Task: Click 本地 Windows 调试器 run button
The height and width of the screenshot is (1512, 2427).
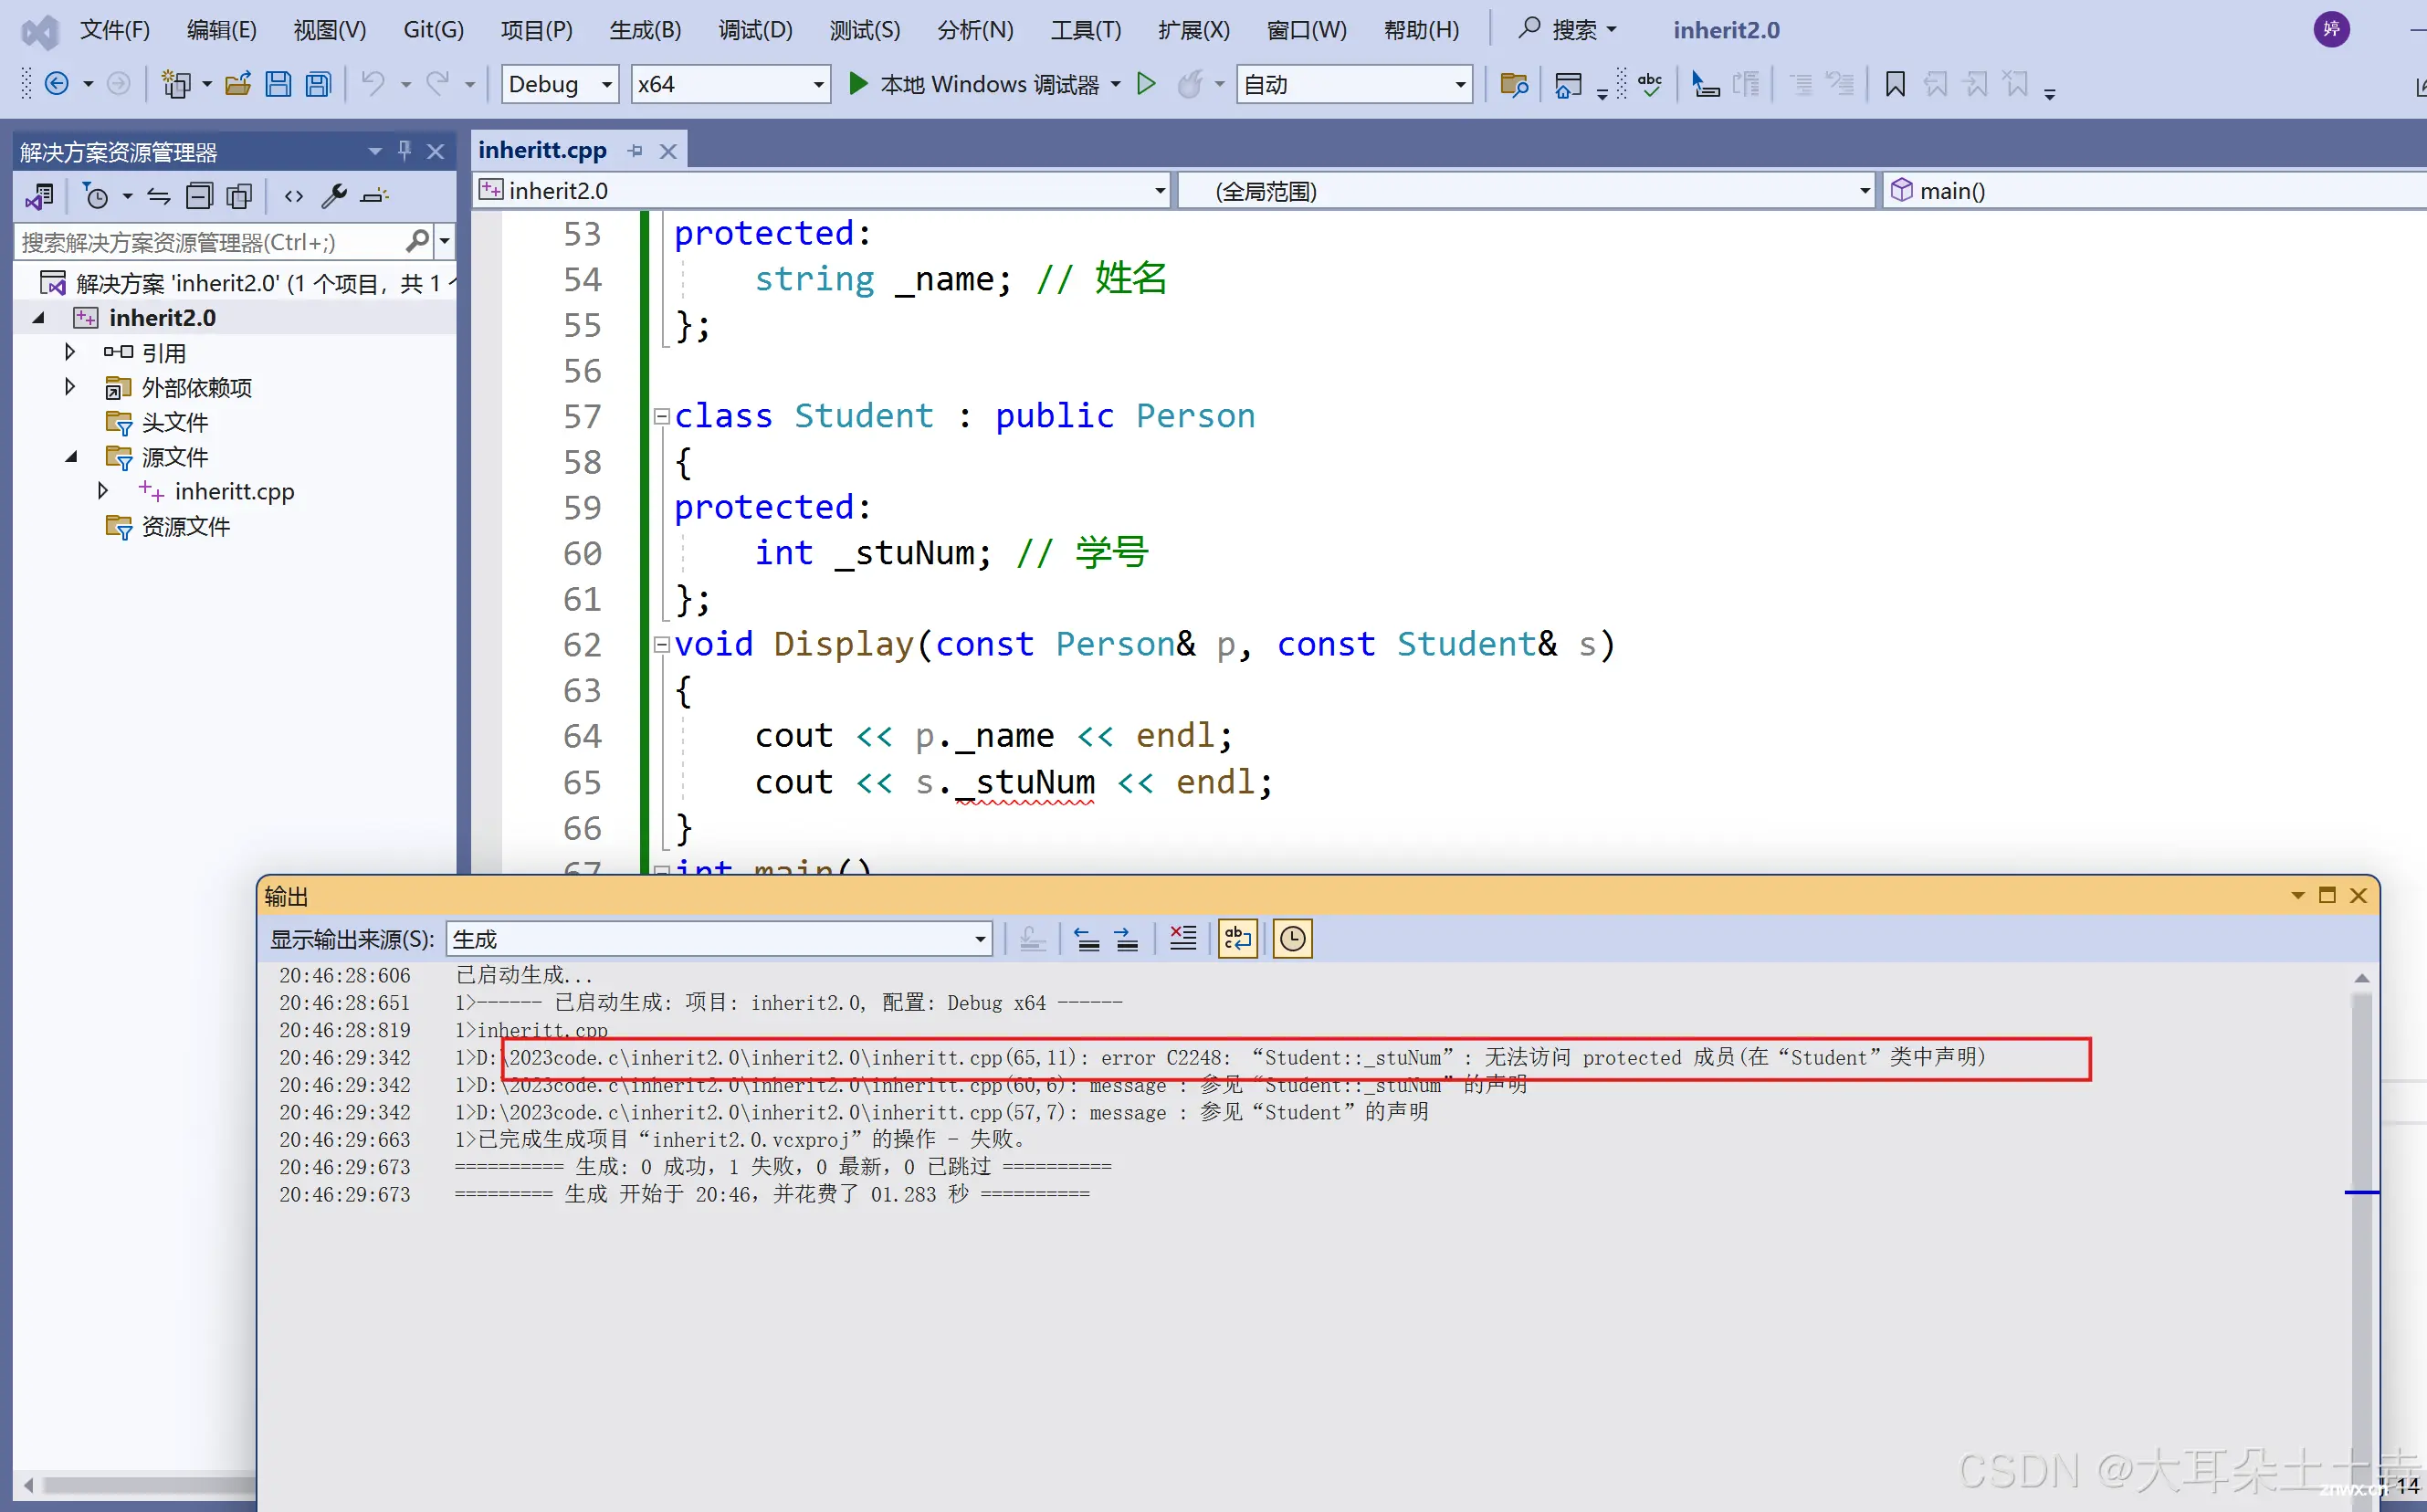Action: (x=989, y=84)
